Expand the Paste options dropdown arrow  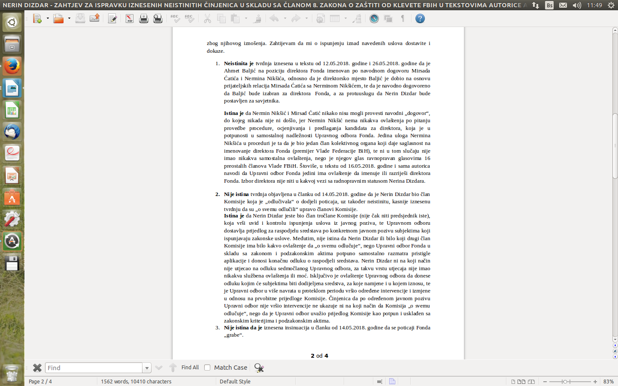coord(246,18)
